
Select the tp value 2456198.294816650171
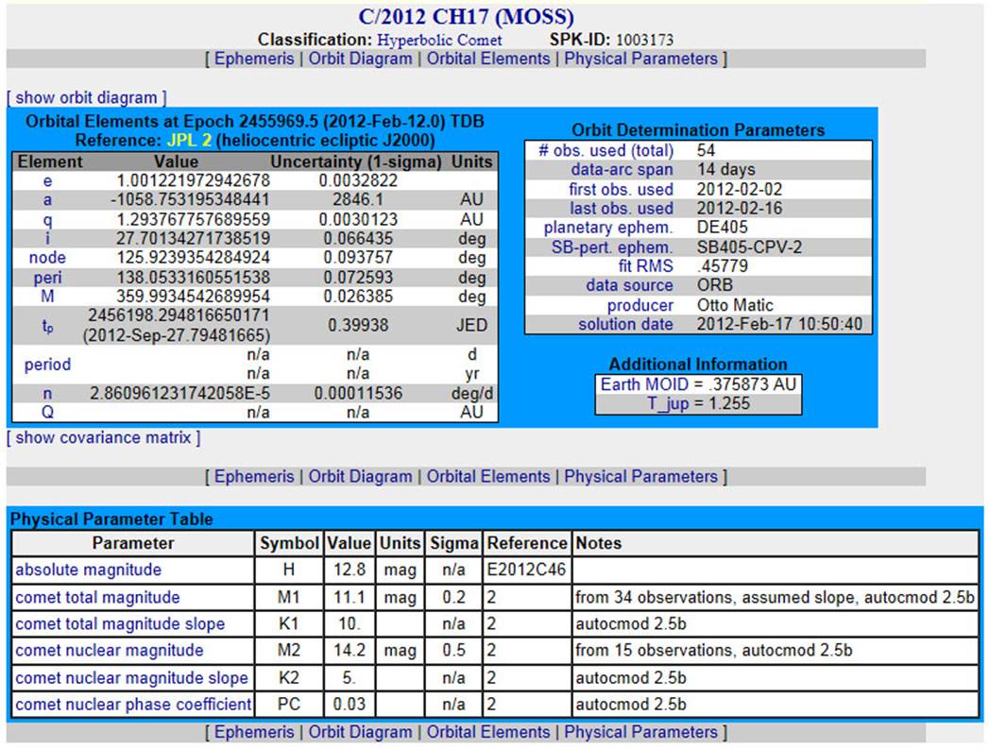click(x=179, y=315)
